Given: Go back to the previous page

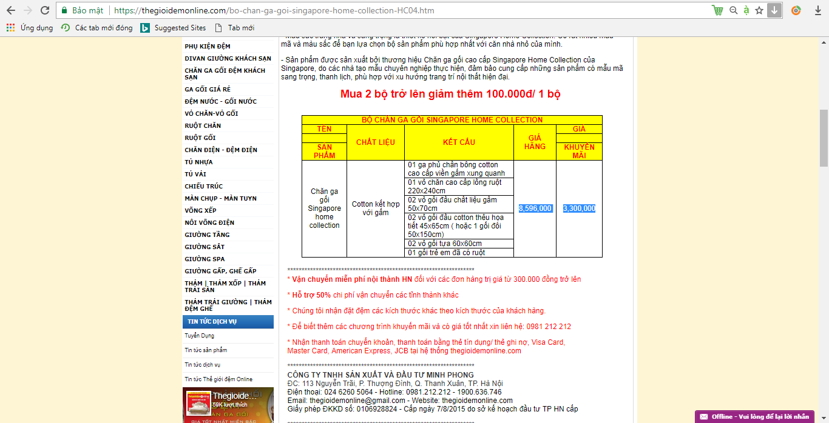Looking at the screenshot, I should click(x=11, y=10).
